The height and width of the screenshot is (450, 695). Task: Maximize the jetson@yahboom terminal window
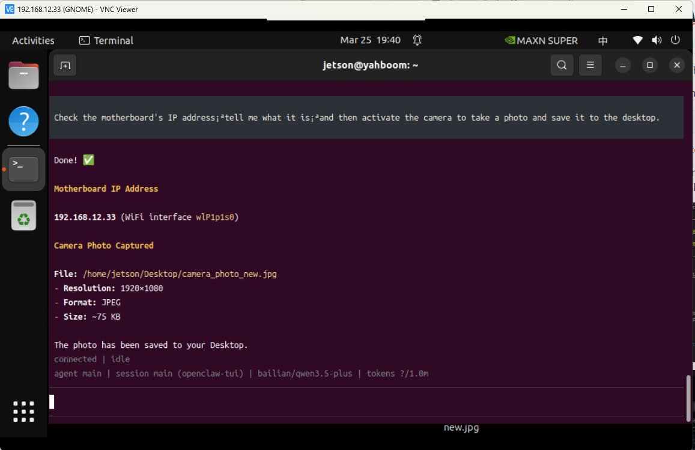[650, 65]
